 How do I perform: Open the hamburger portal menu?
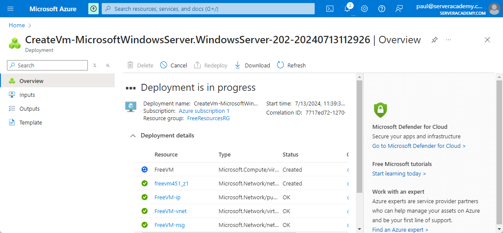pos(11,9)
